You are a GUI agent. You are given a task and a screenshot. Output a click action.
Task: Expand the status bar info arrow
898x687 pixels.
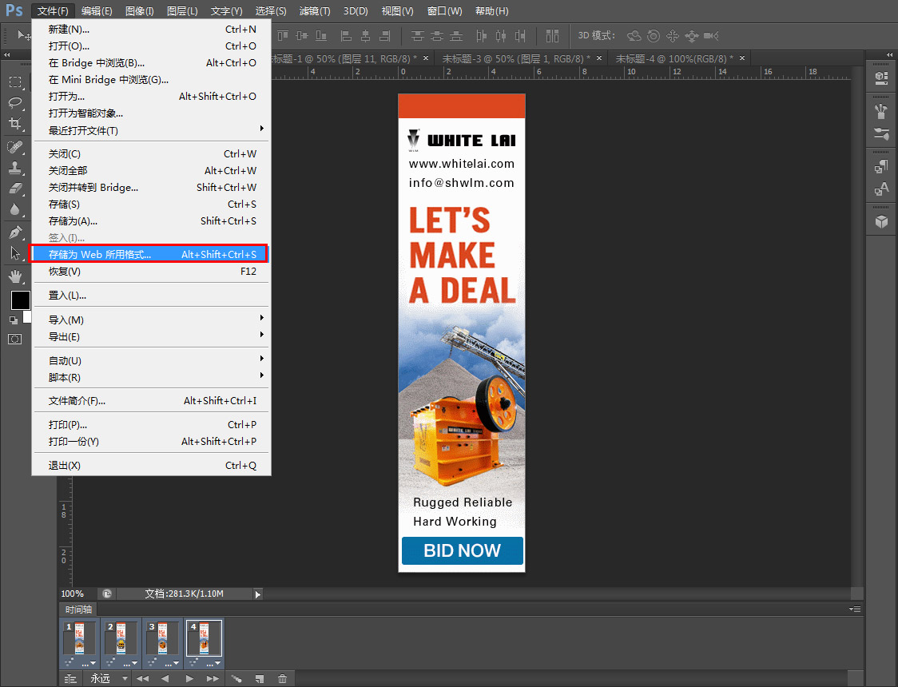point(258,594)
